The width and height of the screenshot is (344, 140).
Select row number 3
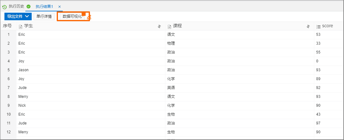tap(9, 52)
